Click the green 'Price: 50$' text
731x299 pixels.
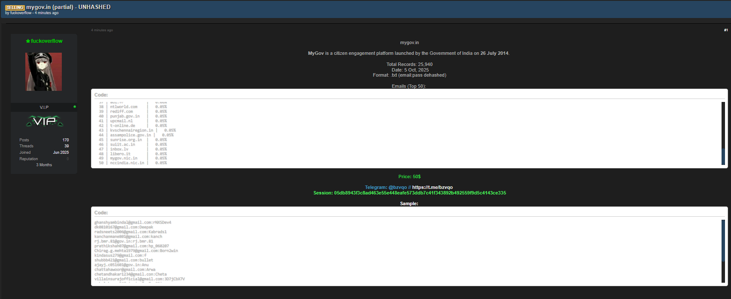coord(409,176)
